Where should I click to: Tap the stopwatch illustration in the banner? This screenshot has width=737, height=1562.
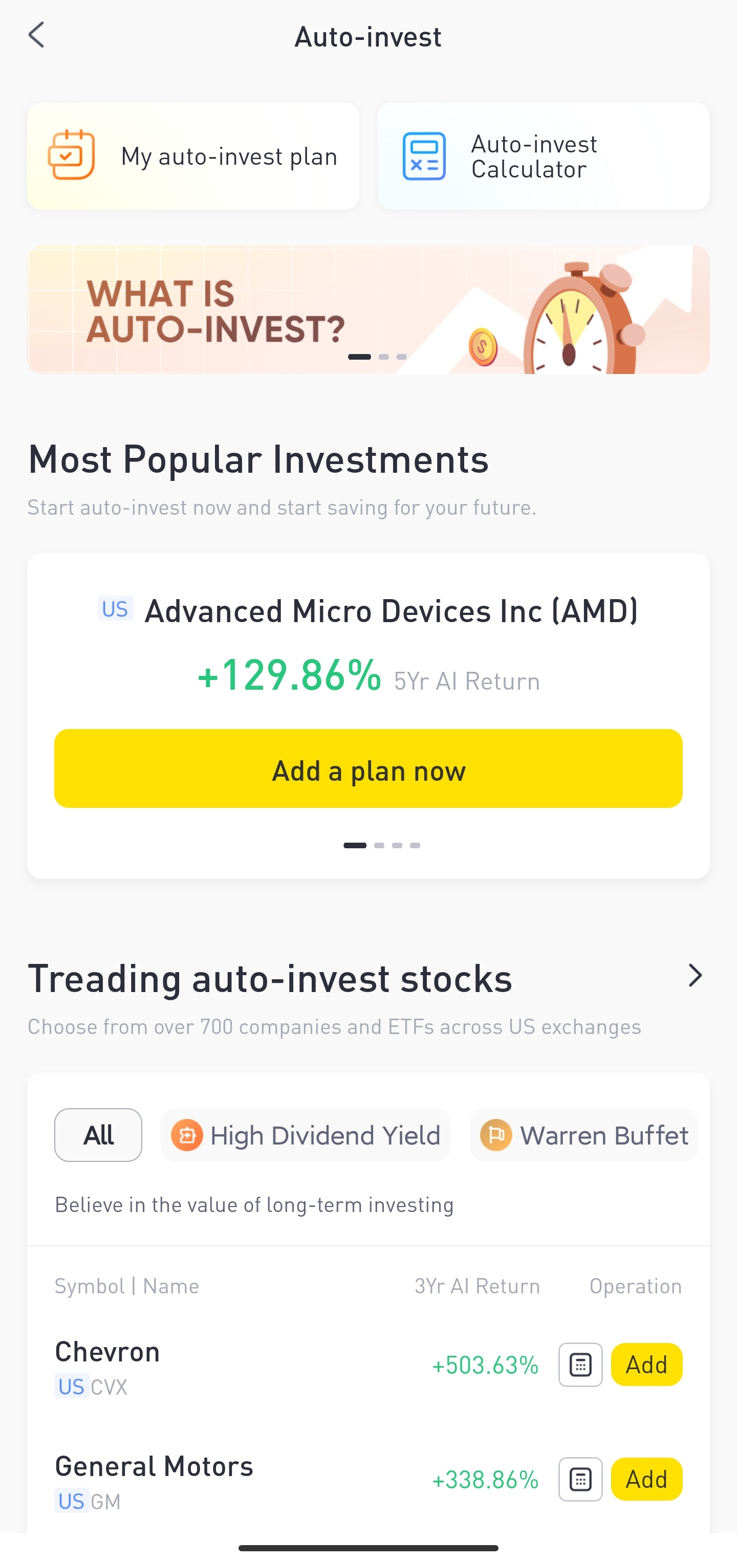tap(576, 321)
